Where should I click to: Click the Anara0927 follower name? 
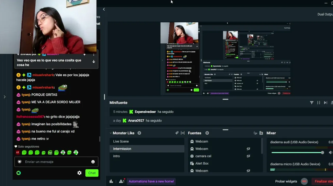point(136,121)
